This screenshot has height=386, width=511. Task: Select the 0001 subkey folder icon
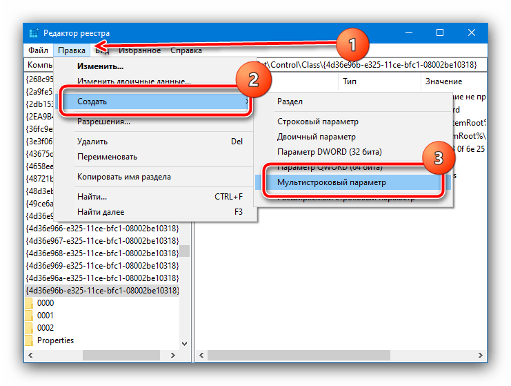[x=29, y=316]
